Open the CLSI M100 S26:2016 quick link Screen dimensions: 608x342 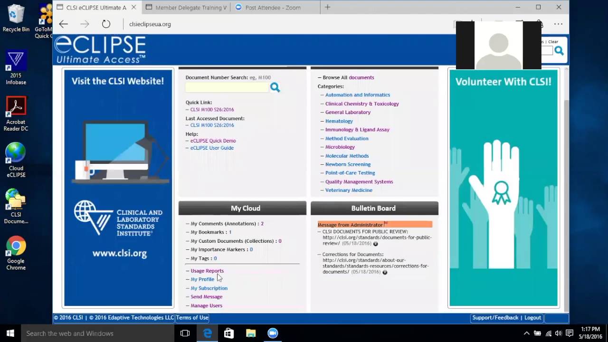[x=212, y=110]
